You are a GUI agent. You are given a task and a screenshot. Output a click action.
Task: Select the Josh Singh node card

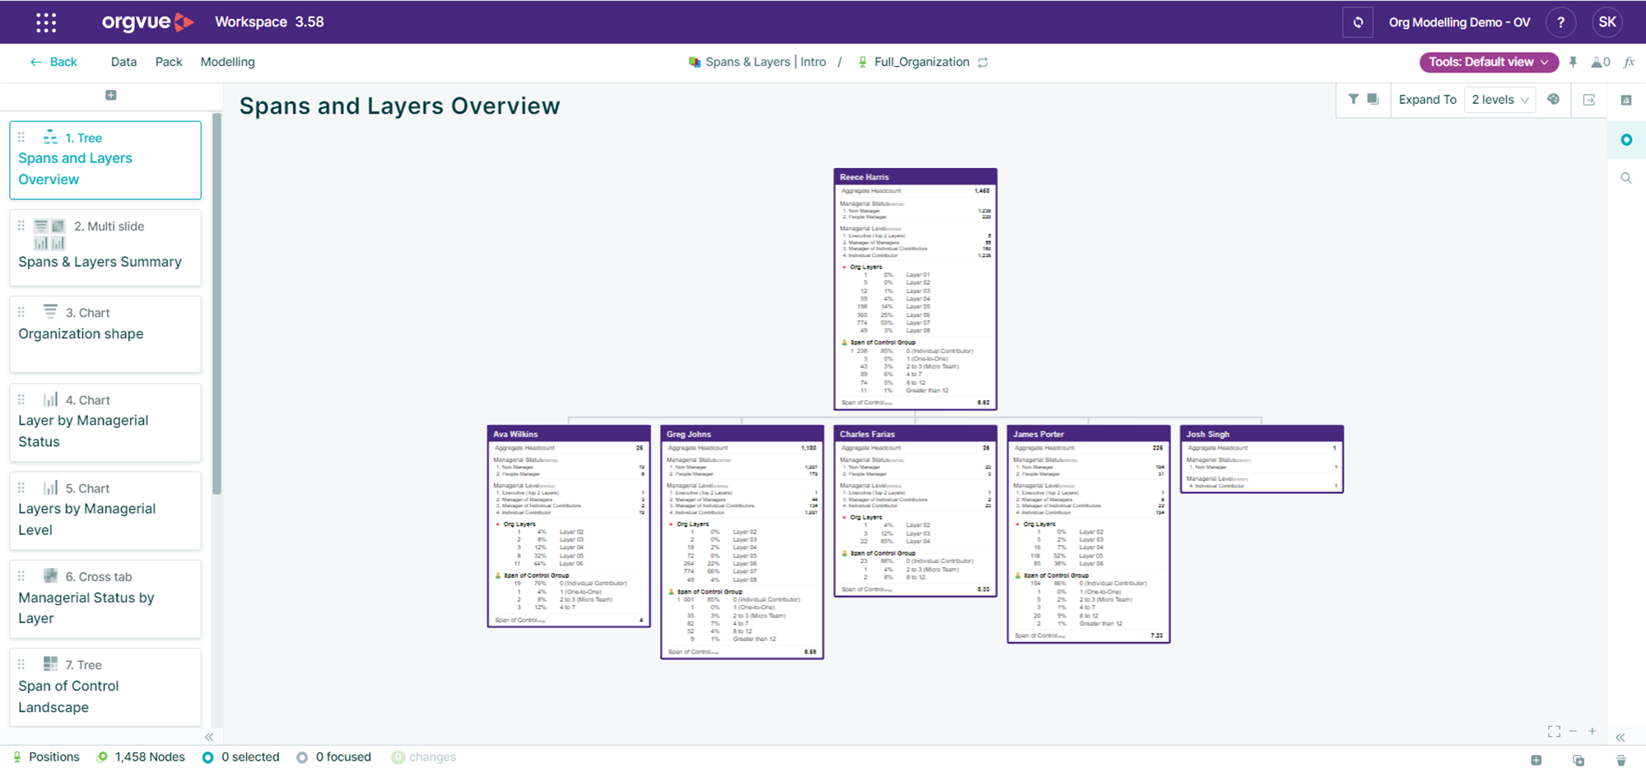pos(1262,459)
